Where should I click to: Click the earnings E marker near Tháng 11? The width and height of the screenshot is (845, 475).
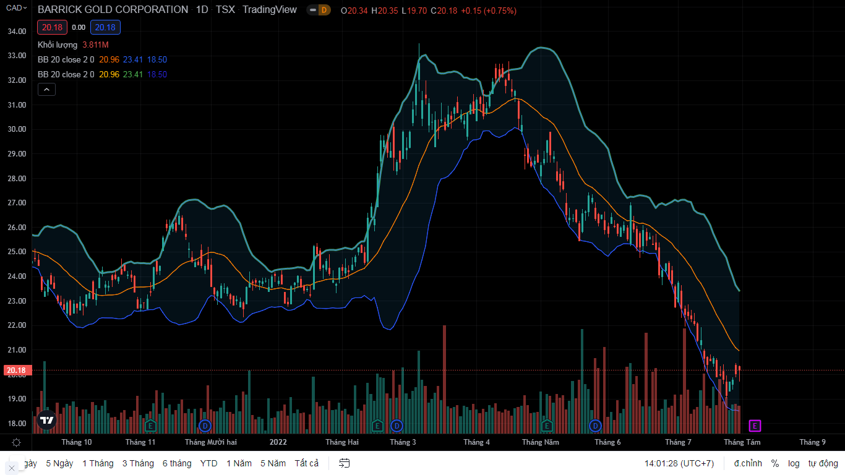150,426
